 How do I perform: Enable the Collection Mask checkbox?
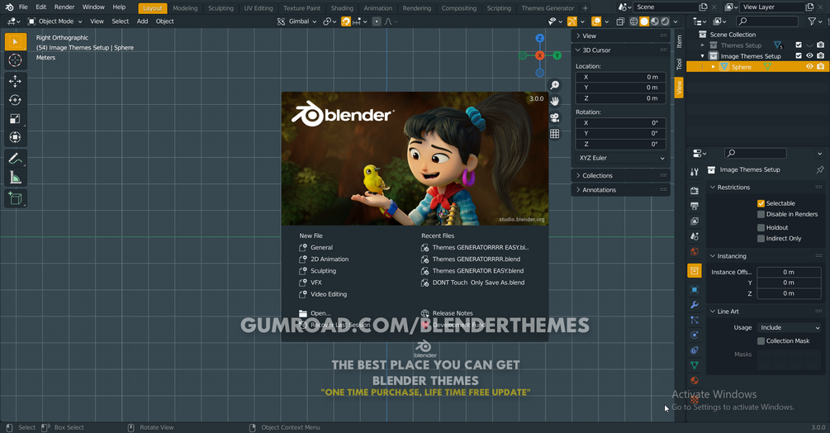(x=761, y=341)
